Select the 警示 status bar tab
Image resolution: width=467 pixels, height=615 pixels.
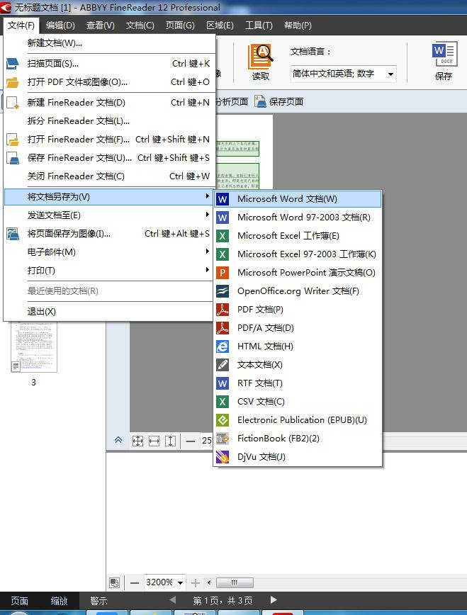click(99, 601)
